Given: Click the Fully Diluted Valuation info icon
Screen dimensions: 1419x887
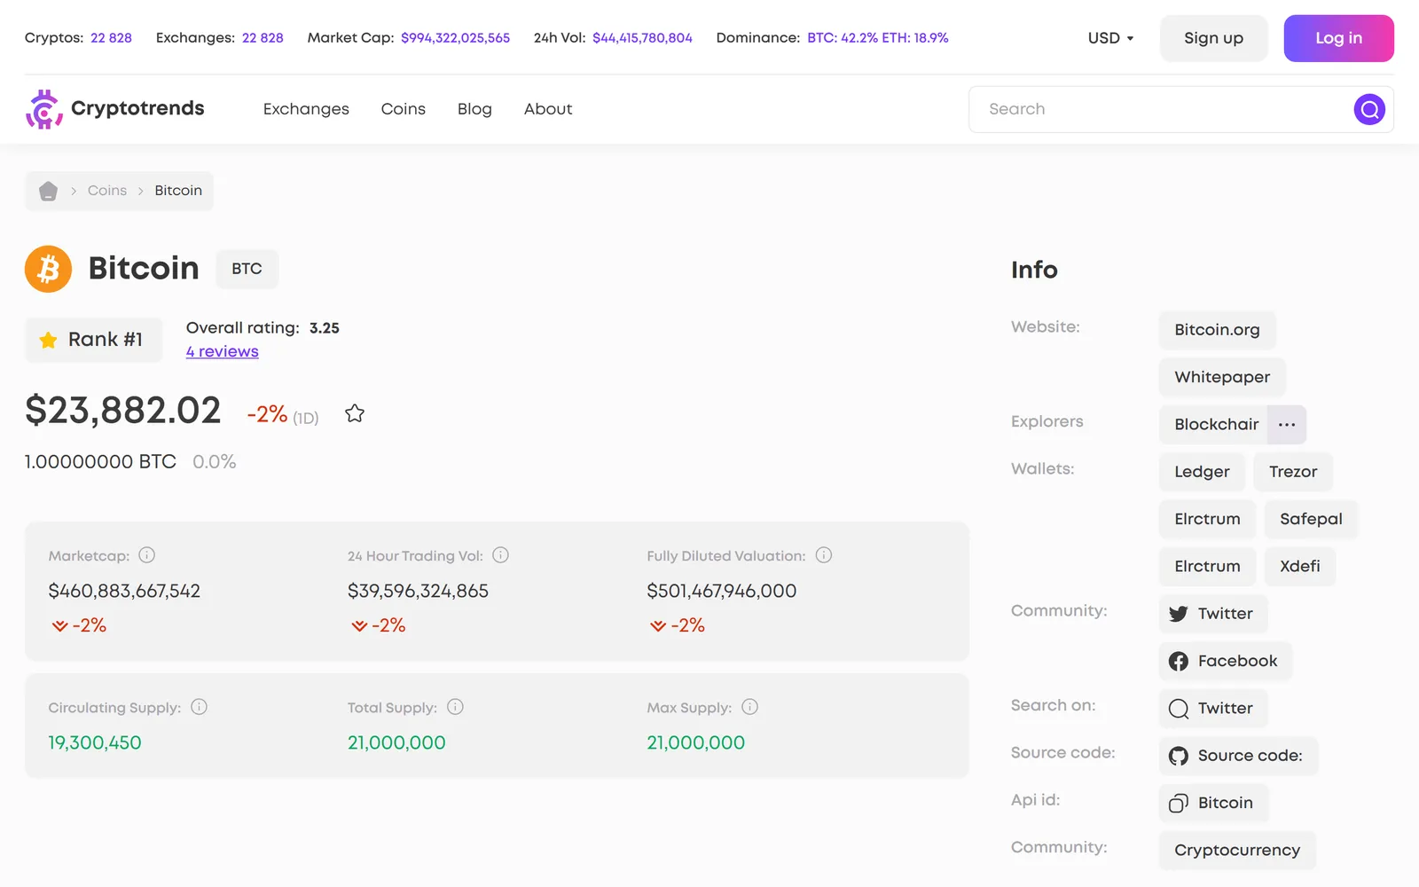Looking at the screenshot, I should (824, 555).
